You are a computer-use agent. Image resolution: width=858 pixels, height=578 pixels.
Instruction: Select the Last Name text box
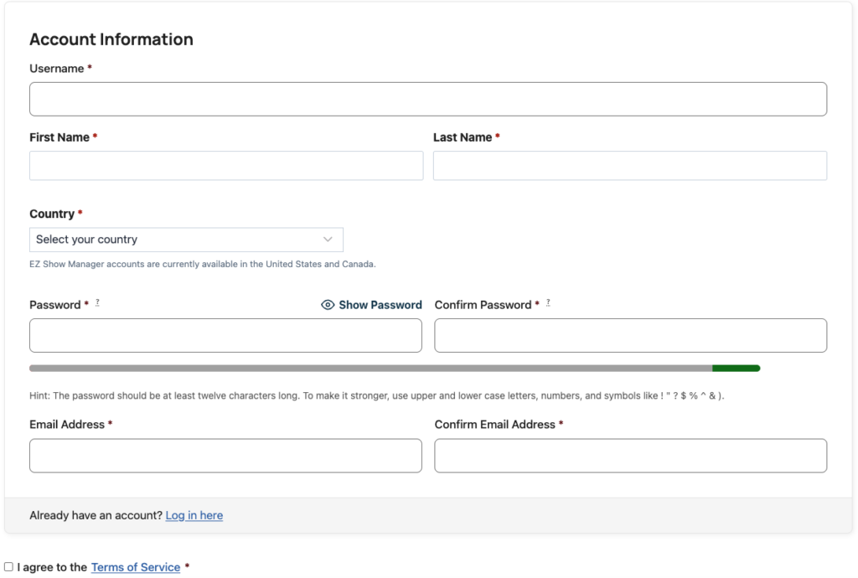[x=630, y=166]
